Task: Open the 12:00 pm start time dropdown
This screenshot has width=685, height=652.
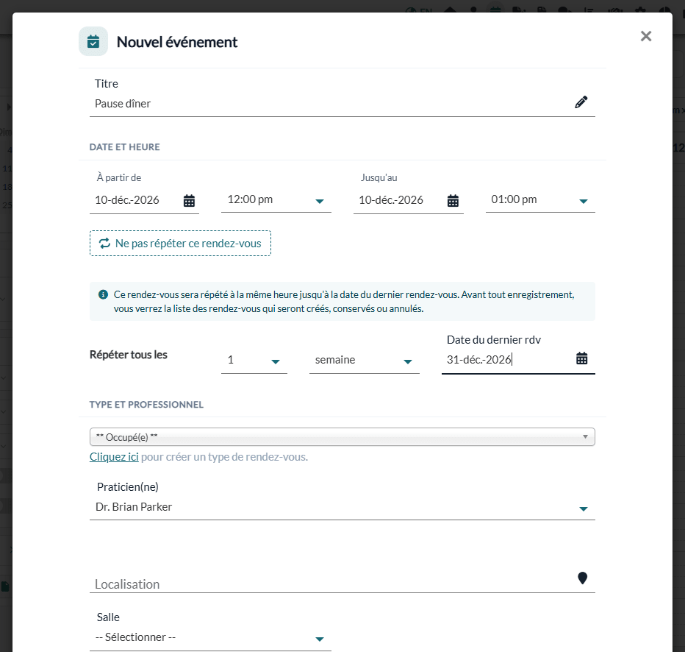Action: [x=276, y=200]
